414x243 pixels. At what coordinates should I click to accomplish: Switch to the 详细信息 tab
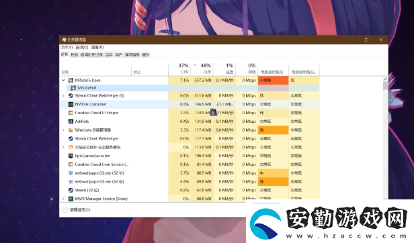(132, 54)
